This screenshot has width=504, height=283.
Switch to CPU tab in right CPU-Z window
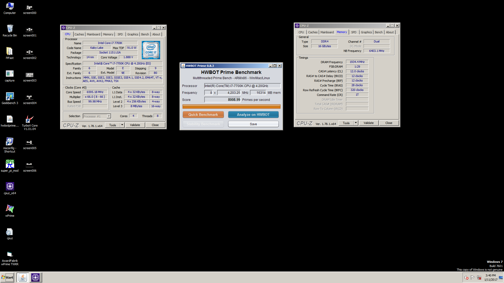coord(301,32)
